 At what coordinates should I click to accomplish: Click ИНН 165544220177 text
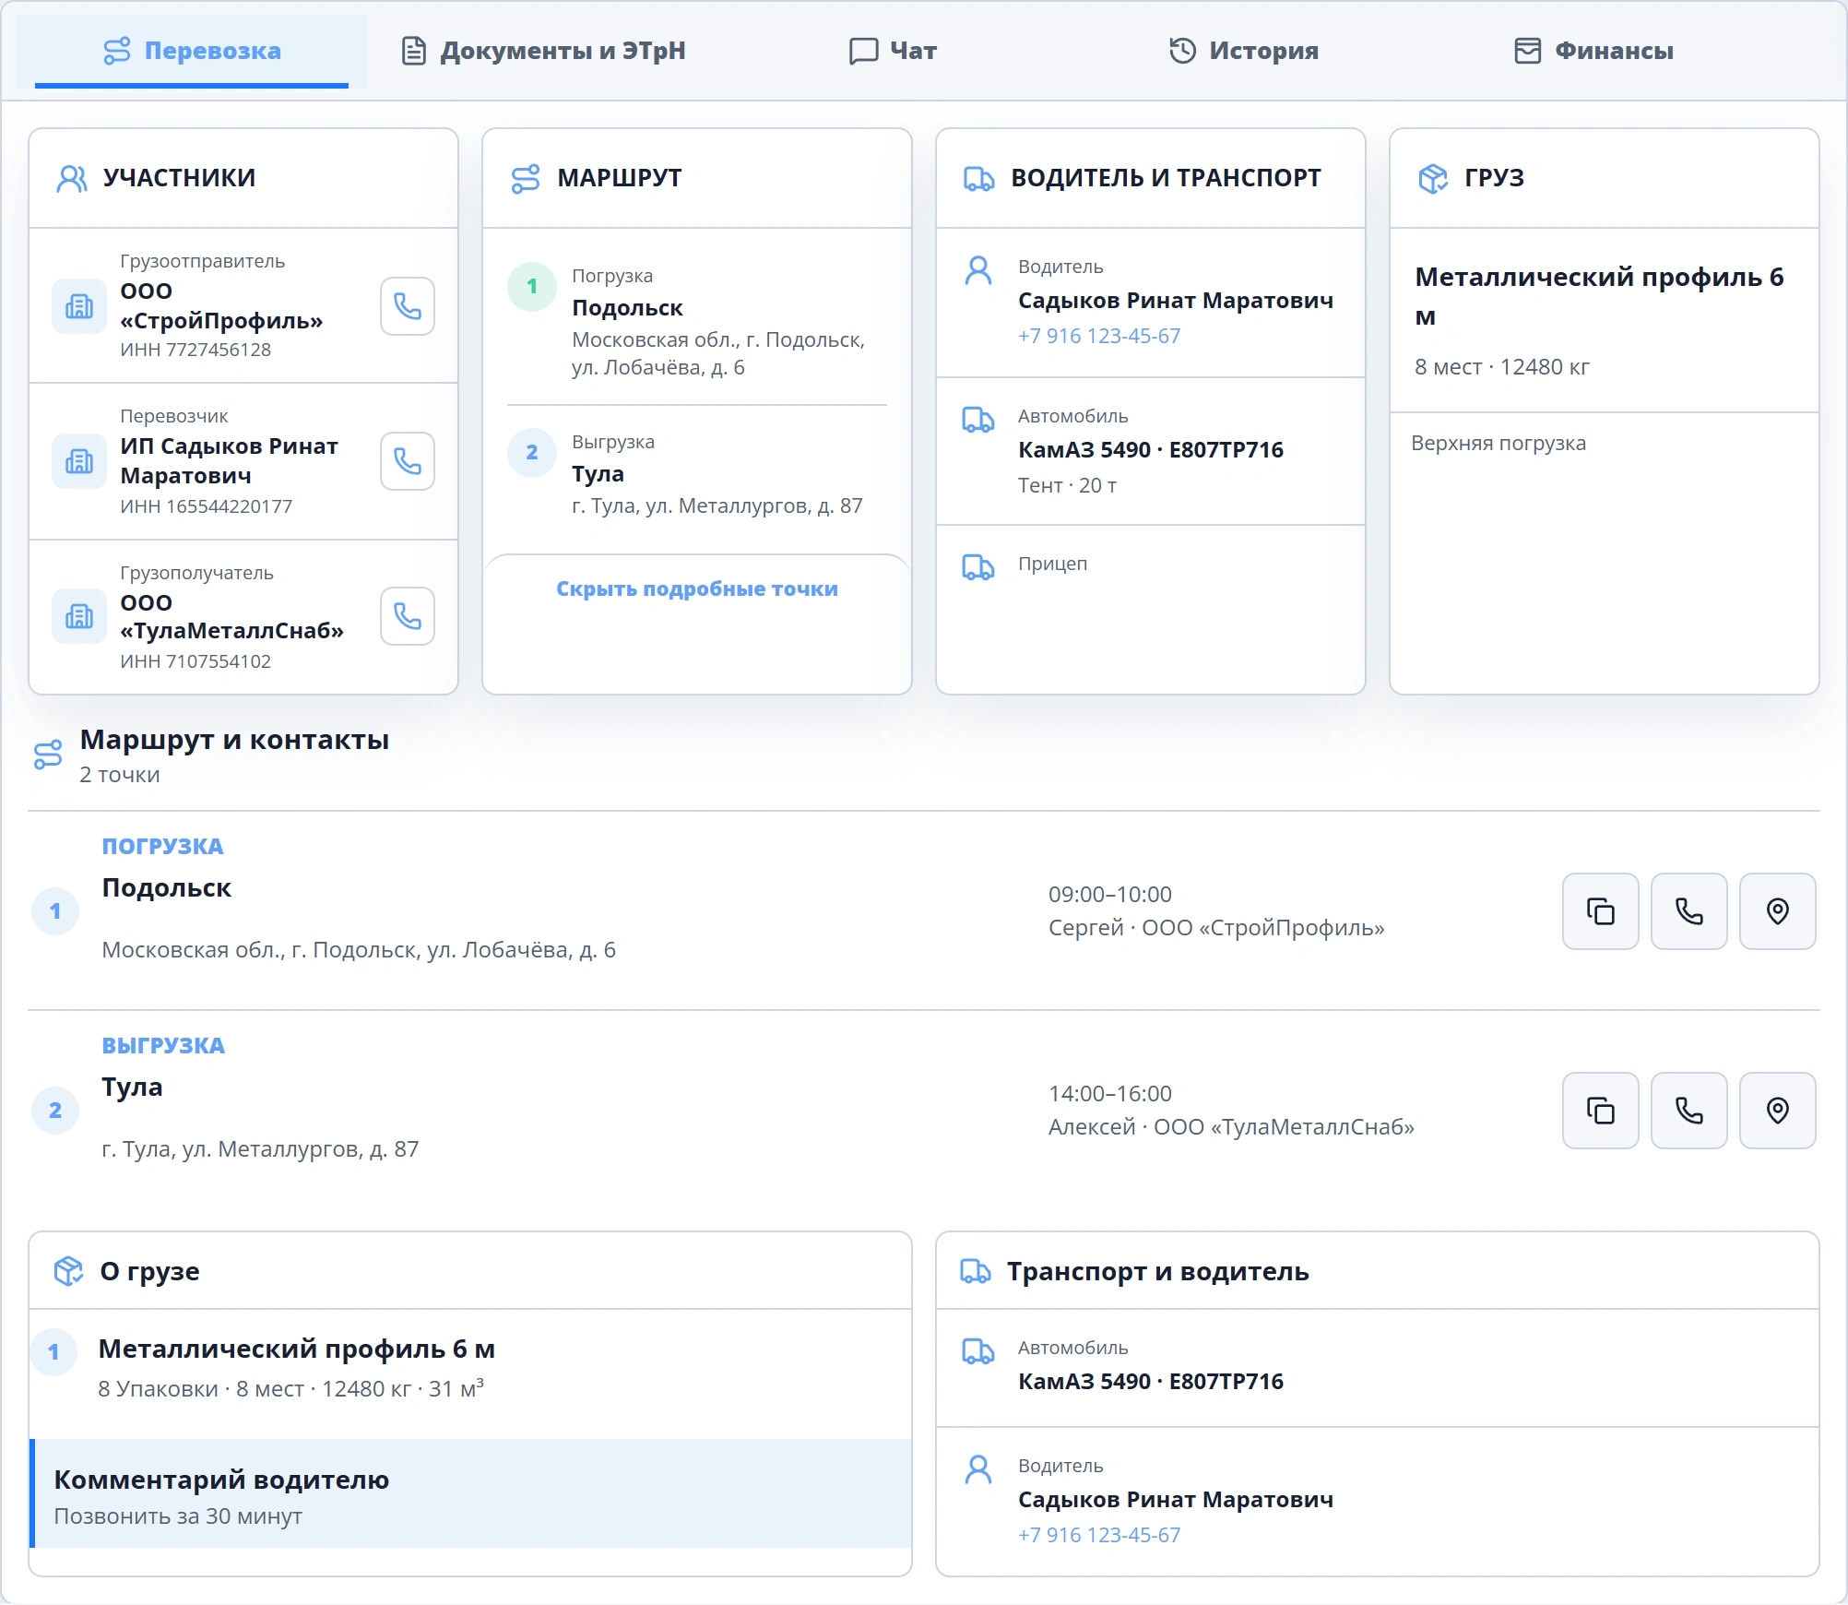click(207, 506)
